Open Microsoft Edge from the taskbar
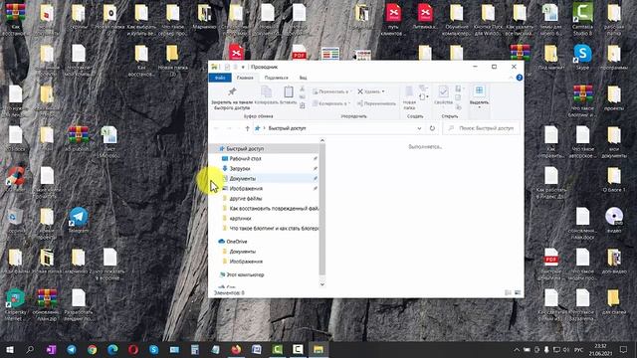 click(112, 349)
